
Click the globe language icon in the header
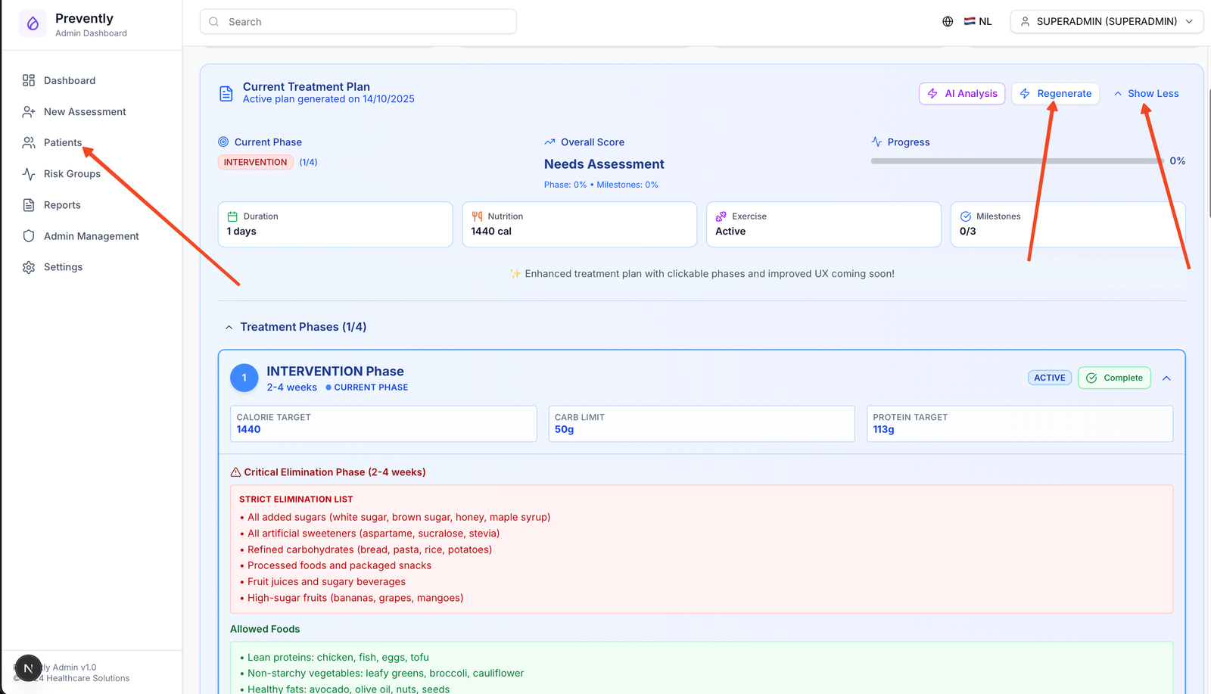click(x=948, y=21)
